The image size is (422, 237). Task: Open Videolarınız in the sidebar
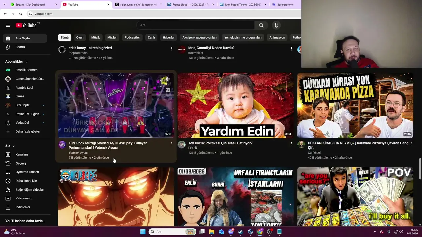coord(25,198)
